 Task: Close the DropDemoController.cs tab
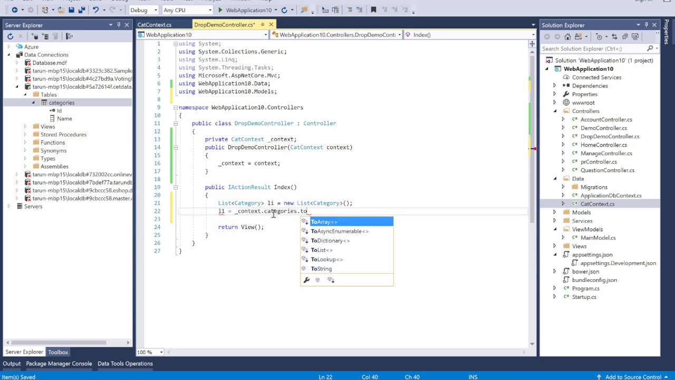point(271,25)
